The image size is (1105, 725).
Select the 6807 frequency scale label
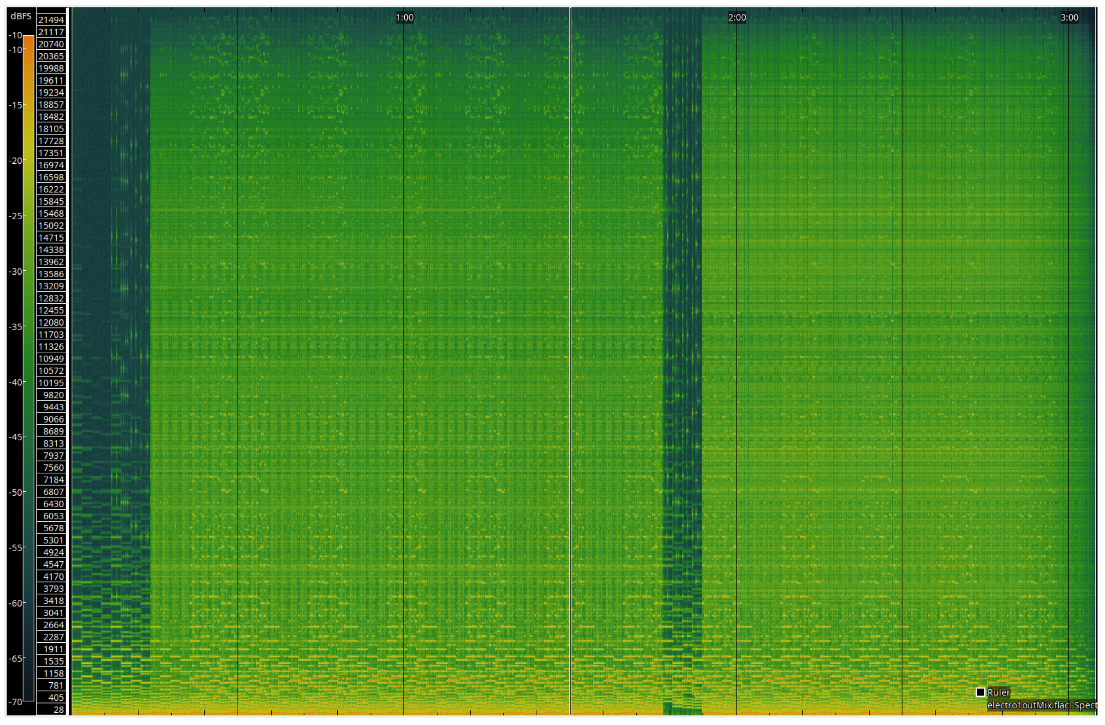pos(52,492)
